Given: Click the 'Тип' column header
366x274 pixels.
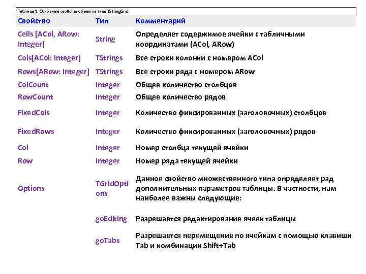Looking at the screenshot, I should tap(102, 21).
